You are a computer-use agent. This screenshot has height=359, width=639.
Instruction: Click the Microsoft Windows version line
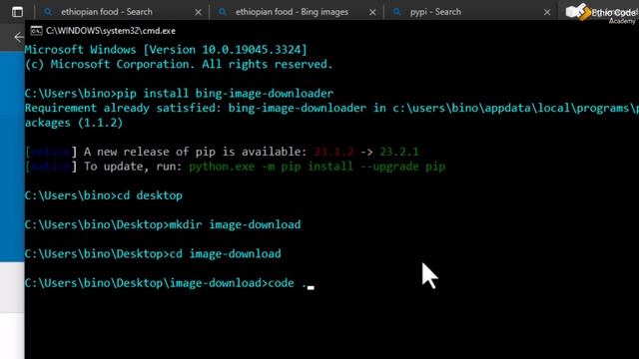166,50
